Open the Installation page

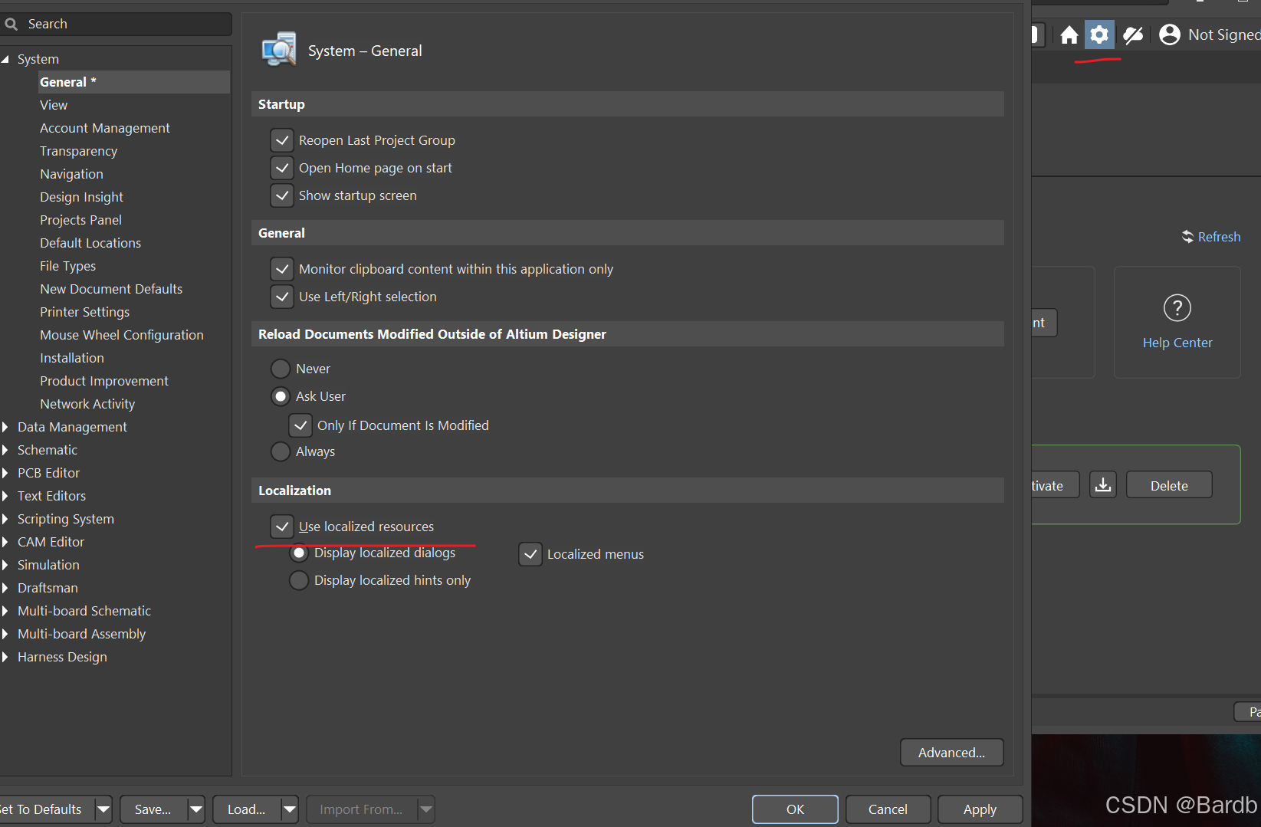(72, 358)
